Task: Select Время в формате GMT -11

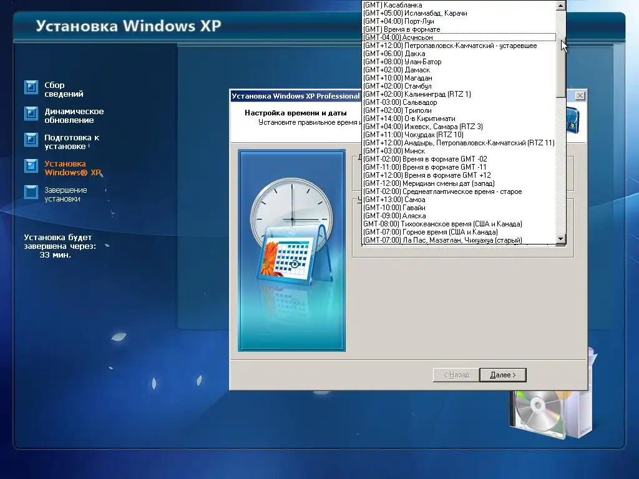Action: click(x=459, y=167)
